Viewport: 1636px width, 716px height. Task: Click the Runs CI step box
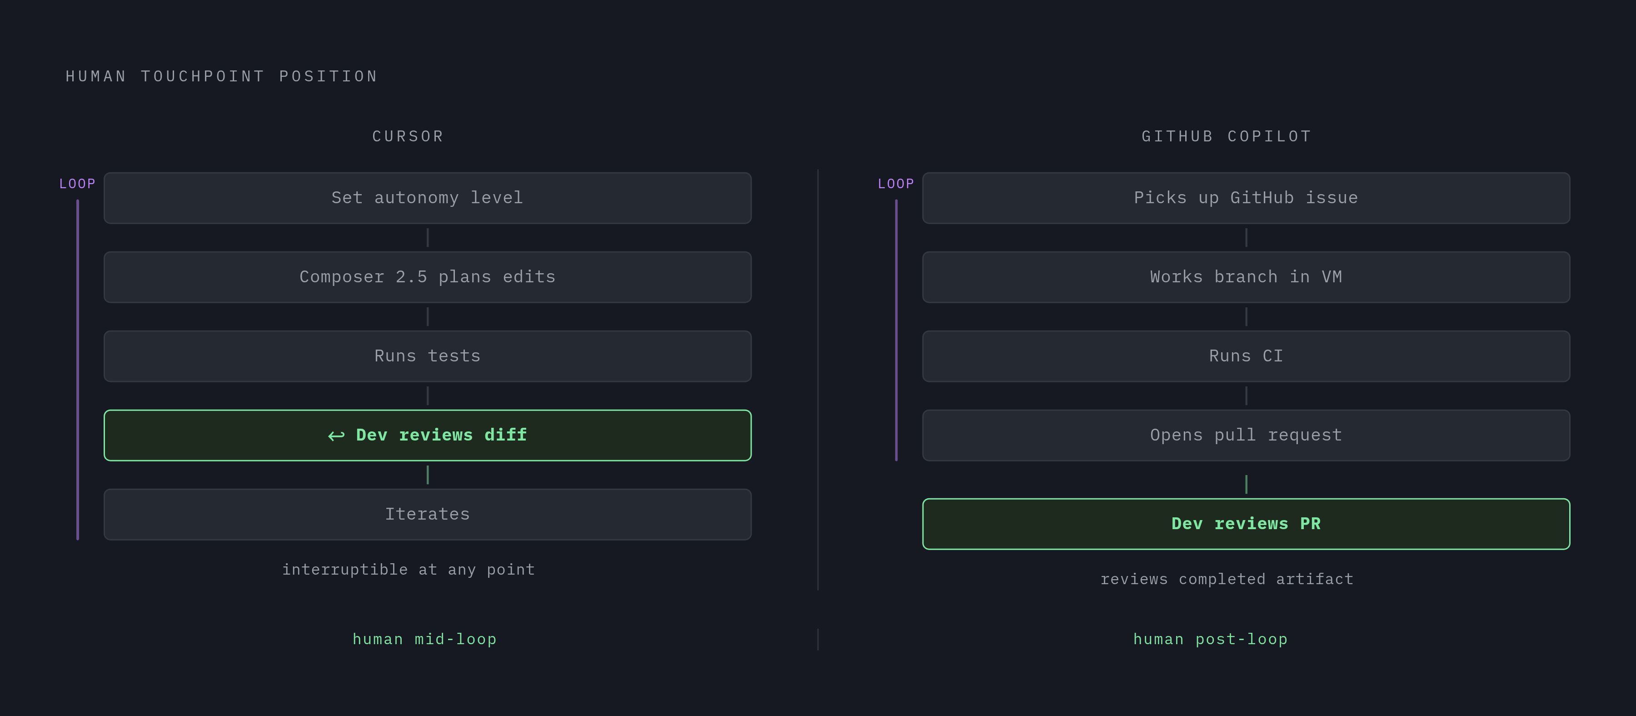point(1246,356)
